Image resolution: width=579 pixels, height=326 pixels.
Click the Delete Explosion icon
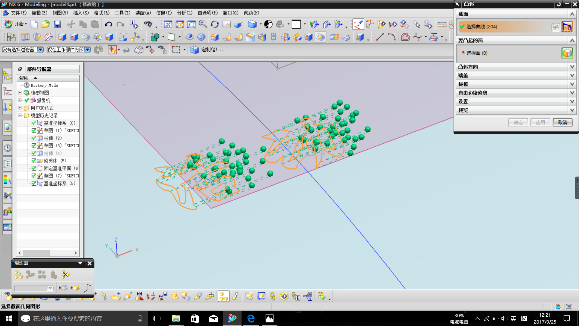[x=65, y=275]
